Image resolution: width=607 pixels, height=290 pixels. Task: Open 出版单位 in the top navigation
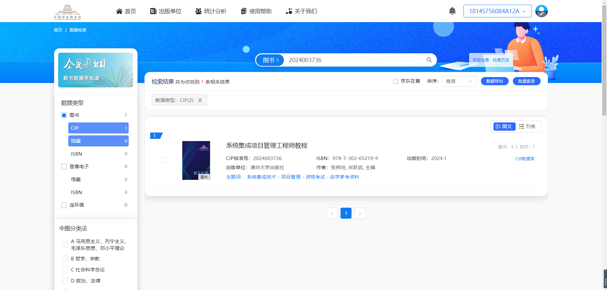(x=166, y=11)
